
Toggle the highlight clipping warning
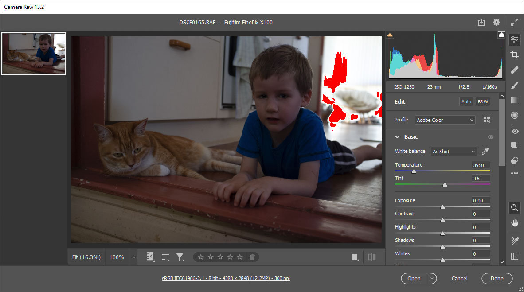501,35
